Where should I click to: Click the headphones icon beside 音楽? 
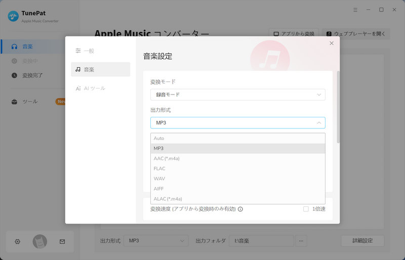[x=15, y=47]
